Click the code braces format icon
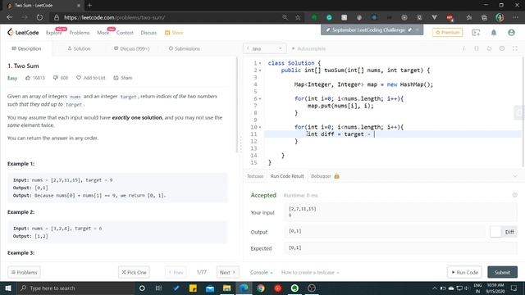 (x=477, y=48)
